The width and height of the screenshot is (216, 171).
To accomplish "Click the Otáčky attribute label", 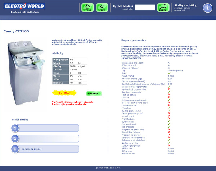I will 60,66.
